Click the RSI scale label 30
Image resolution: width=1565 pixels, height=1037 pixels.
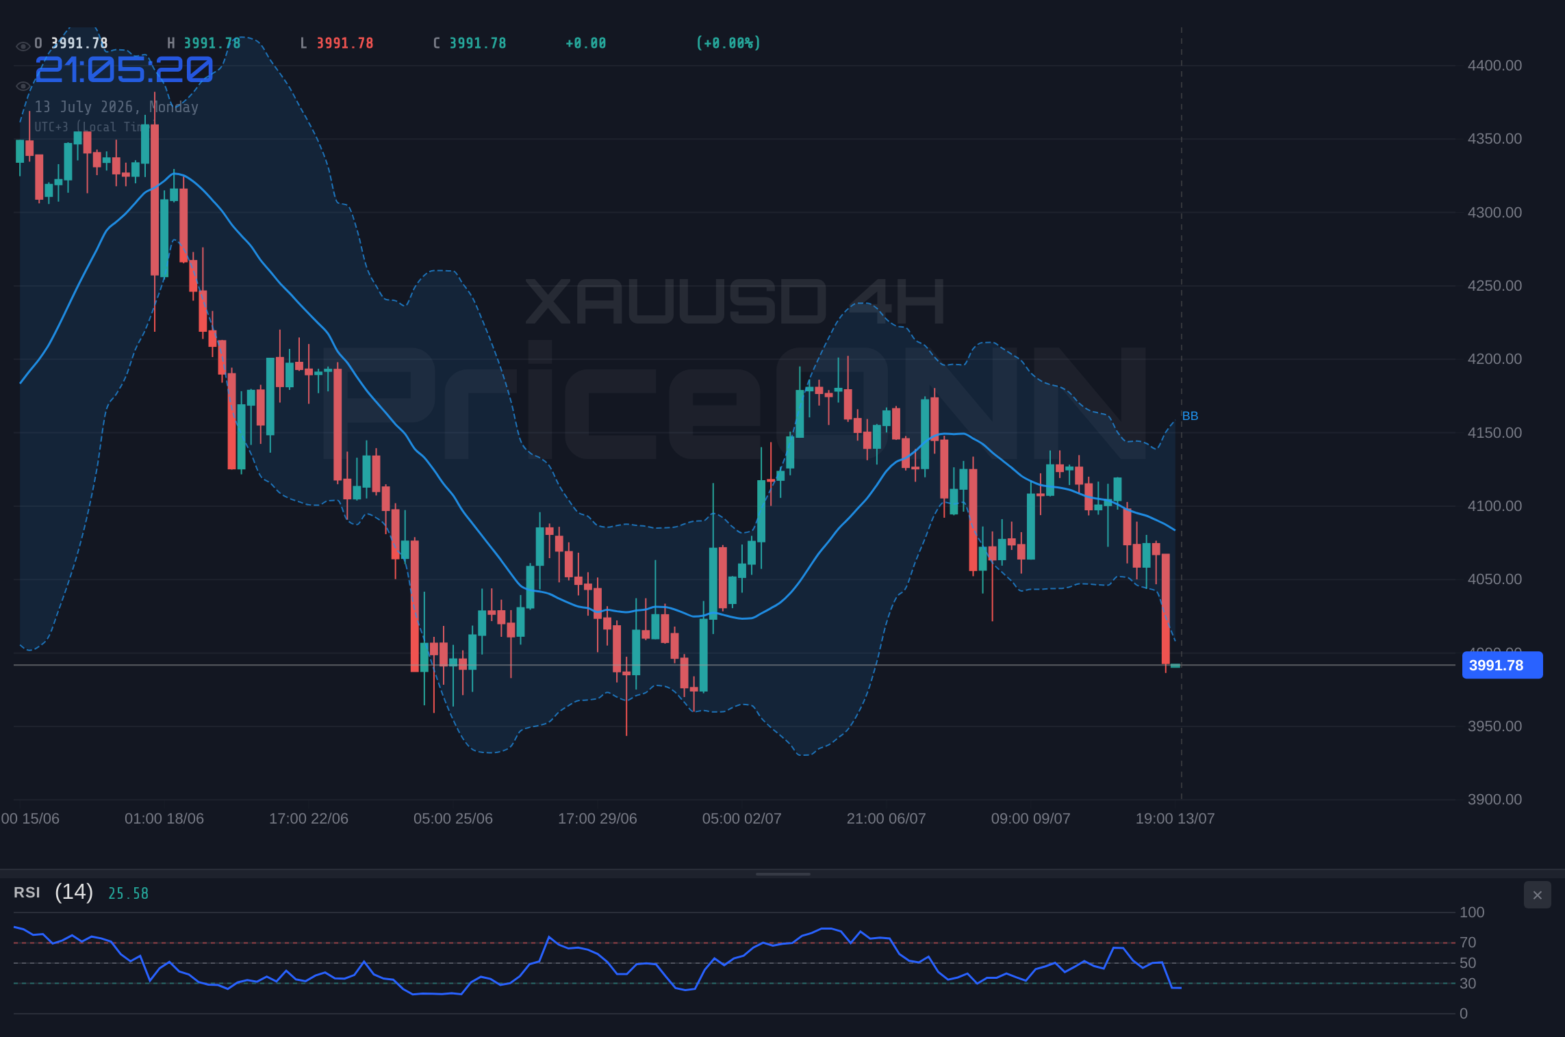tap(1468, 984)
